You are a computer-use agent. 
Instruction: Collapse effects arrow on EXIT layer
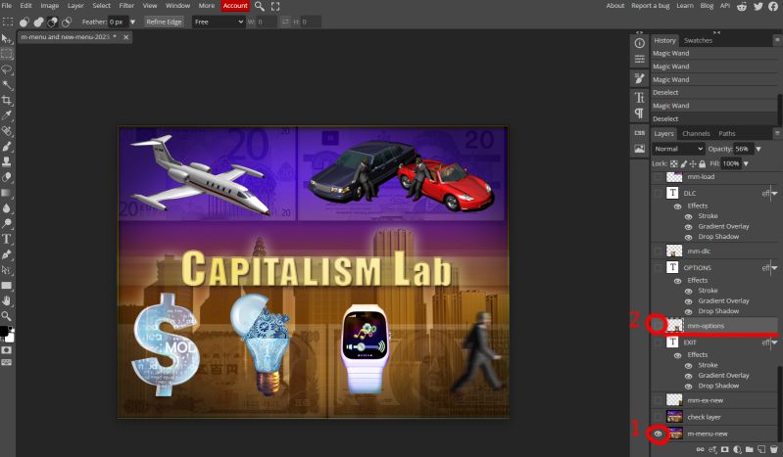click(774, 343)
